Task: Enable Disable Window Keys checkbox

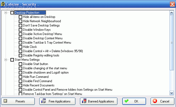Action: pyautogui.click(x=20, y=30)
